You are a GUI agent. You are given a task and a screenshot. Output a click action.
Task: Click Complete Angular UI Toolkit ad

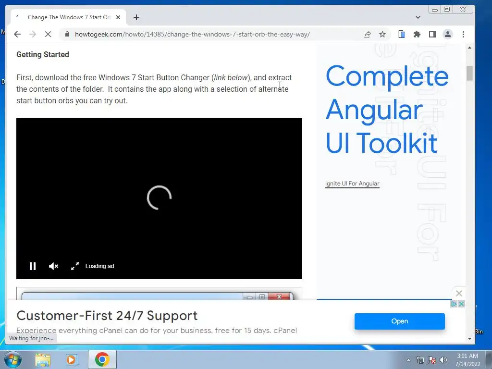tap(387, 109)
